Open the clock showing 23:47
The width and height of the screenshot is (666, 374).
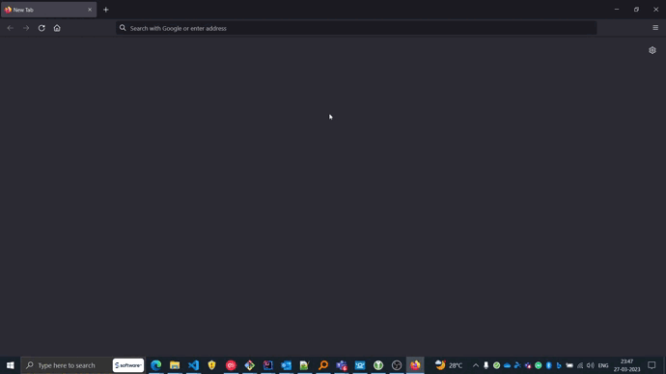click(x=627, y=365)
